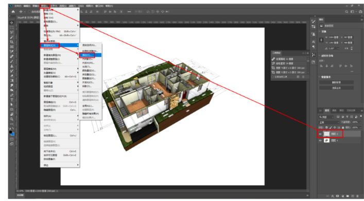Image resolution: width=364 pixels, height=201 pixels.
Task: Select the Hand tool
Action: 12,114
